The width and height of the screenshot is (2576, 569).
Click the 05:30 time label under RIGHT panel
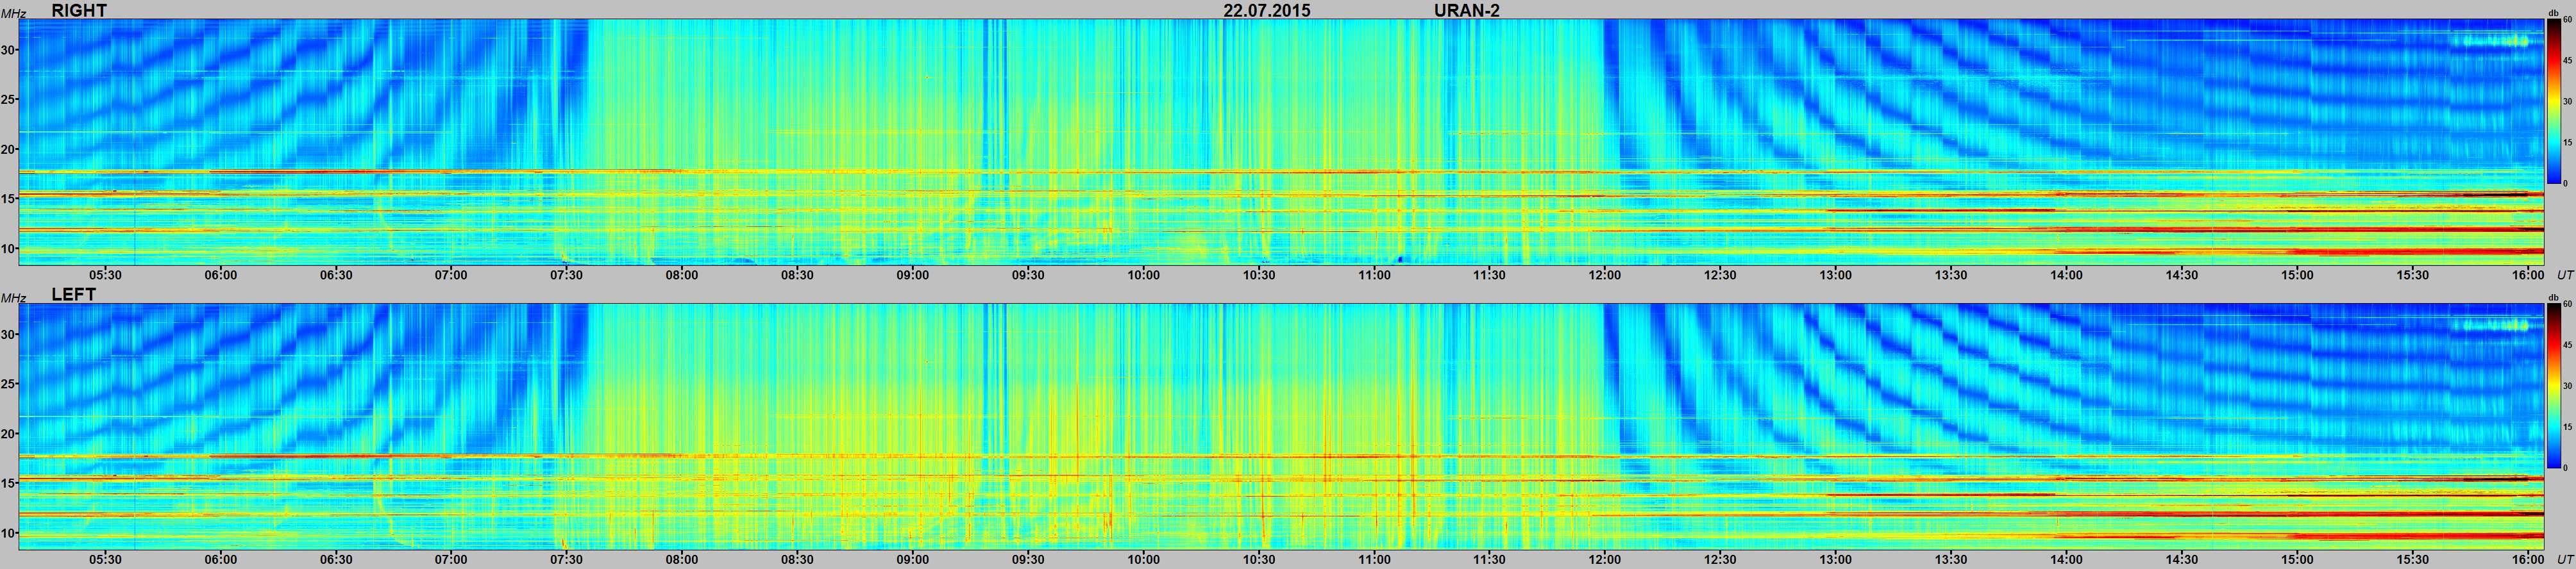click(x=105, y=275)
